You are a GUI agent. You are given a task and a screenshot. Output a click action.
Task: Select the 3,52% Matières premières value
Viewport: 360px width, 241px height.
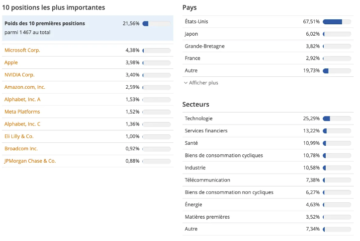point(313,217)
